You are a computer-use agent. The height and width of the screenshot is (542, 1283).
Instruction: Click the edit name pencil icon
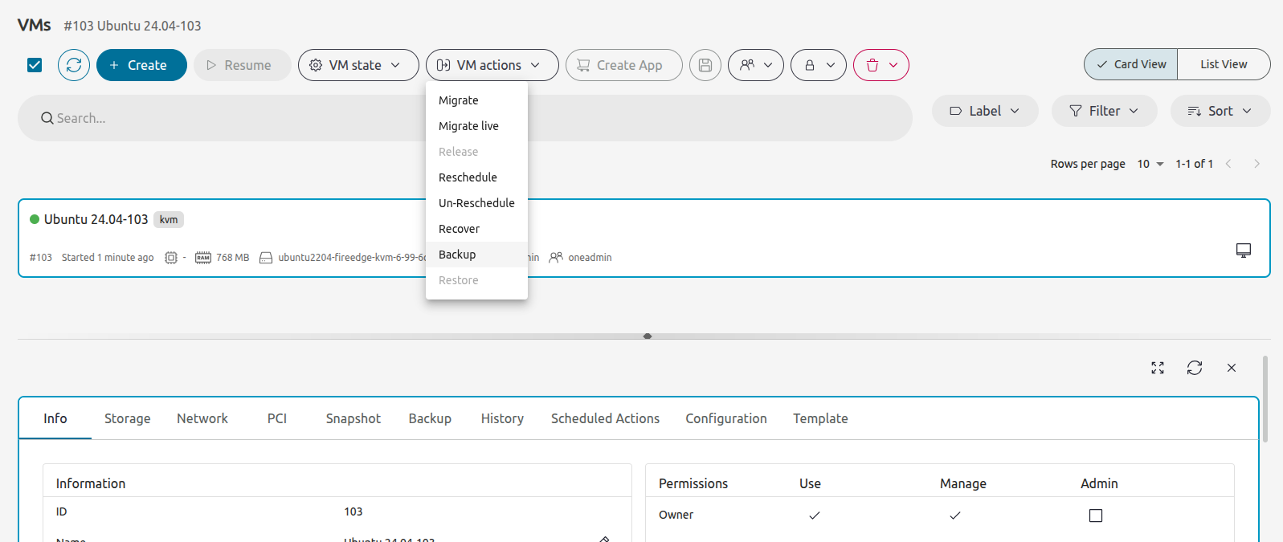pos(604,539)
